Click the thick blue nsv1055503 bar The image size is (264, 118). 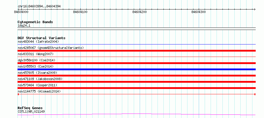(x=136, y=69)
